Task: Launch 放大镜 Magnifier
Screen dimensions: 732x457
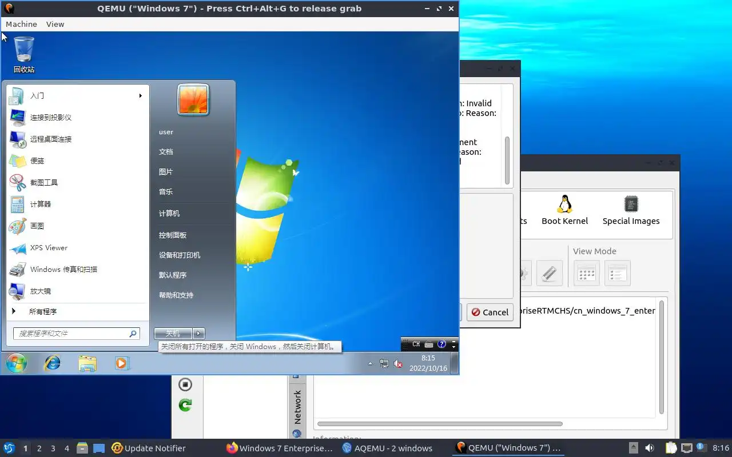Action: pyautogui.click(x=77, y=291)
